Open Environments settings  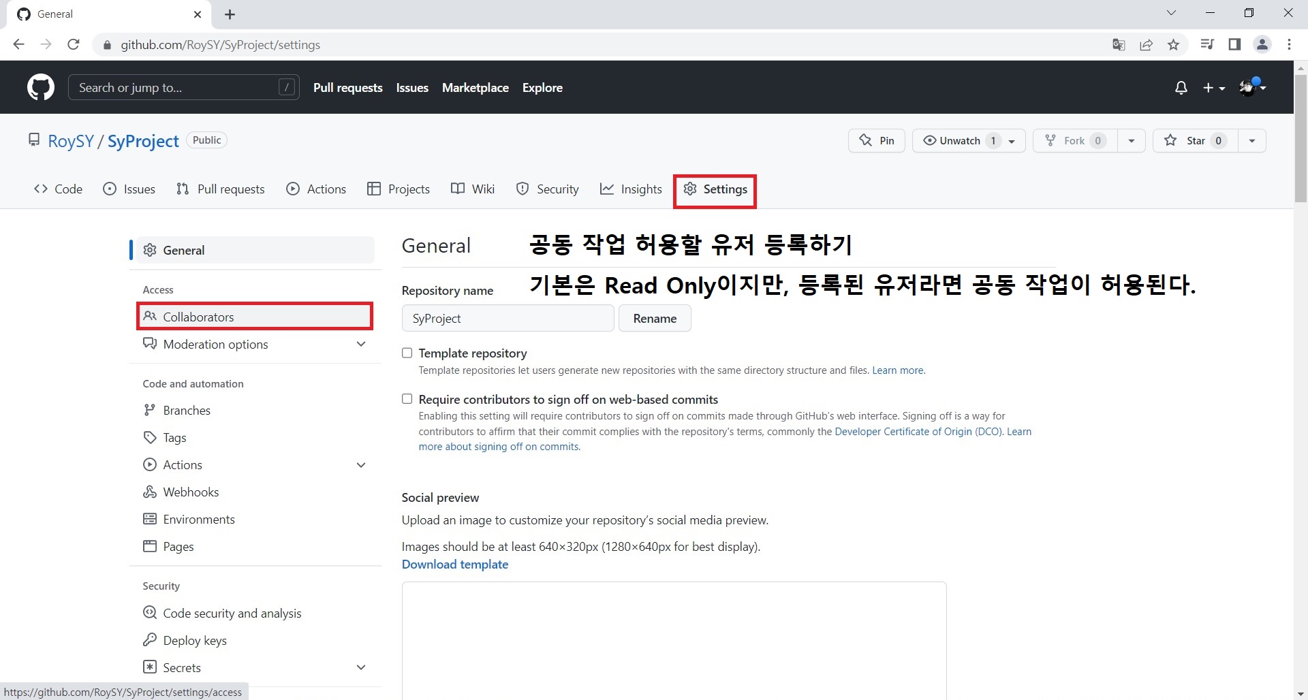coord(255,520)
